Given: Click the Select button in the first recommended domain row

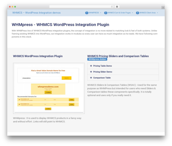Looking at the screenshot, I should tap(72, 100).
